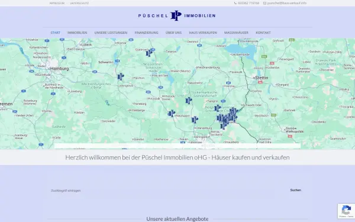This screenshot has height=222, width=355.
Task: Click the Neubrandenburg label on the map
Action: tap(208, 67)
